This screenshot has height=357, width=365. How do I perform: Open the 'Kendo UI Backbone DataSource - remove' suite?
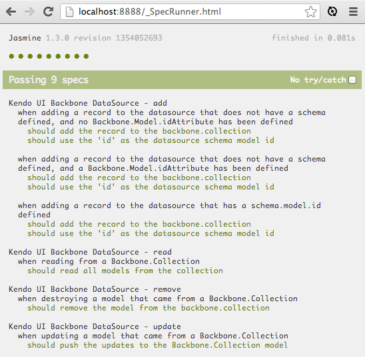pos(95,289)
